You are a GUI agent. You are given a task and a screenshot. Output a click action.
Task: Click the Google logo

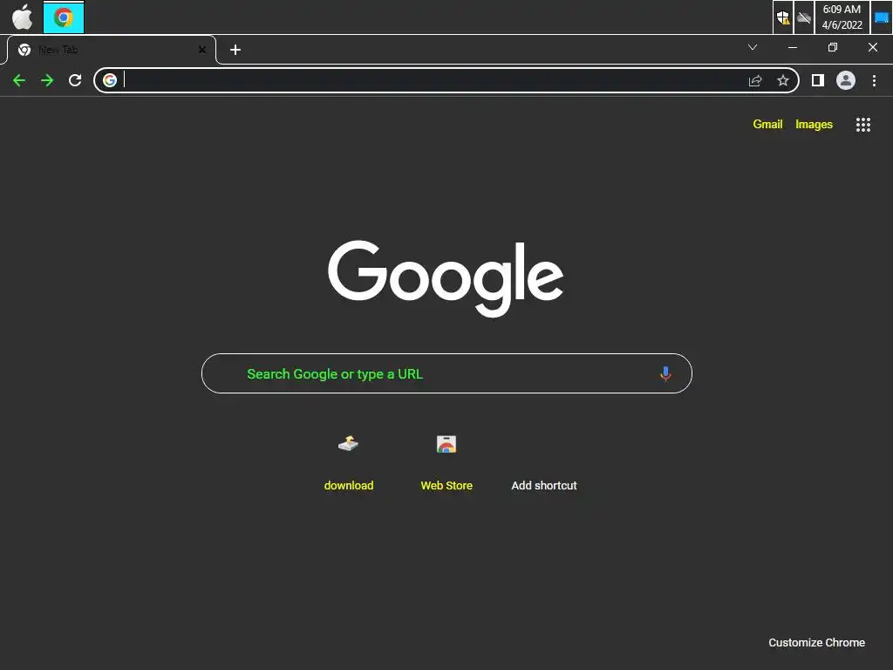[446, 278]
